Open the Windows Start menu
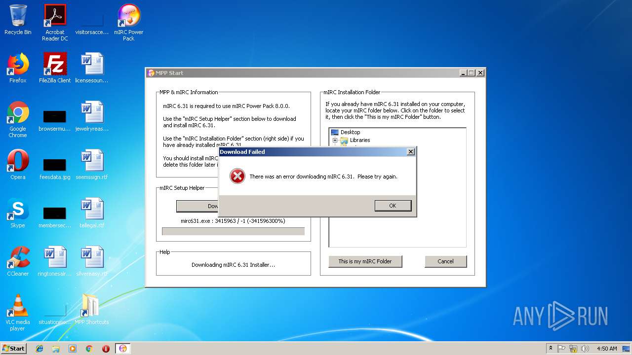Screen dimensions: 632x355 (13, 348)
